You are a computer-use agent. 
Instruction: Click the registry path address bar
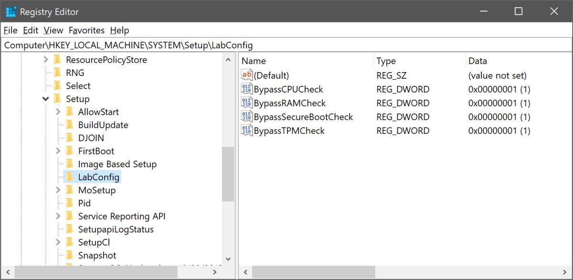tap(286, 45)
